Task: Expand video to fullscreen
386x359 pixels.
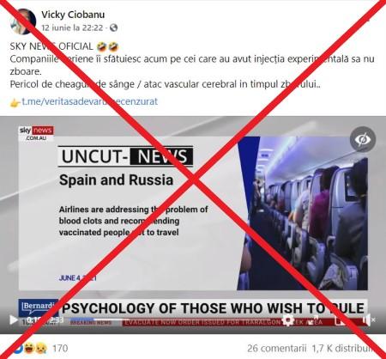Action: [314, 319]
